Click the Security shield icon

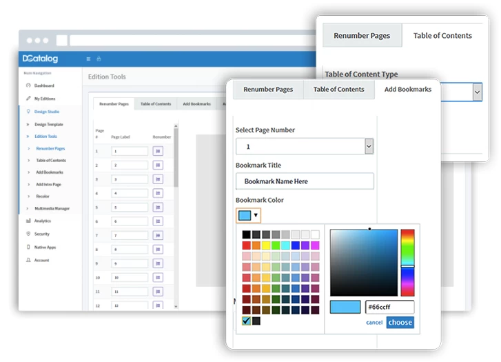point(28,234)
